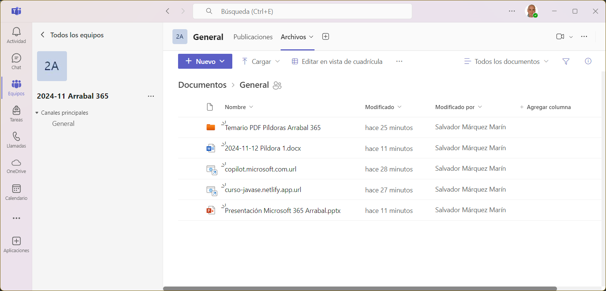Open the Cargar upload dropdown
Screen dimensions: 606x291
(277, 61)
